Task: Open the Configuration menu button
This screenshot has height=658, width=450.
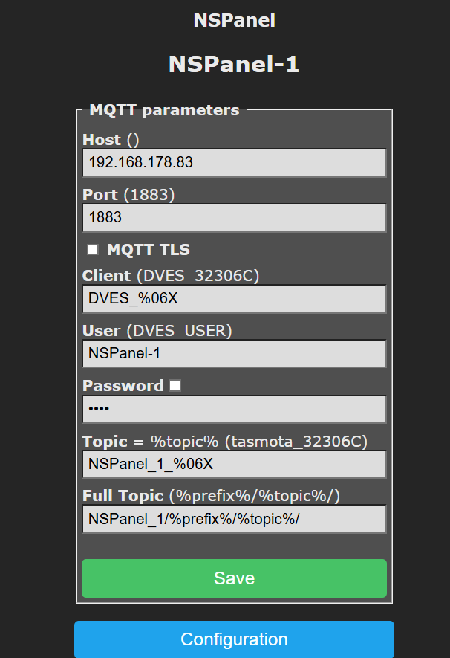Action: [x=234, y=639]
